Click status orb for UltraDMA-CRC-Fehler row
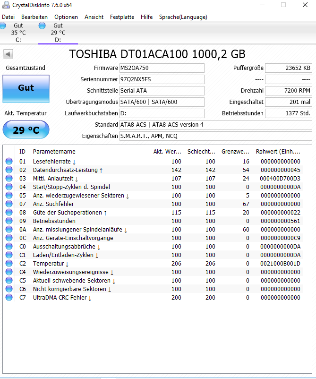 pyautogui.click(x=9, y=297)
